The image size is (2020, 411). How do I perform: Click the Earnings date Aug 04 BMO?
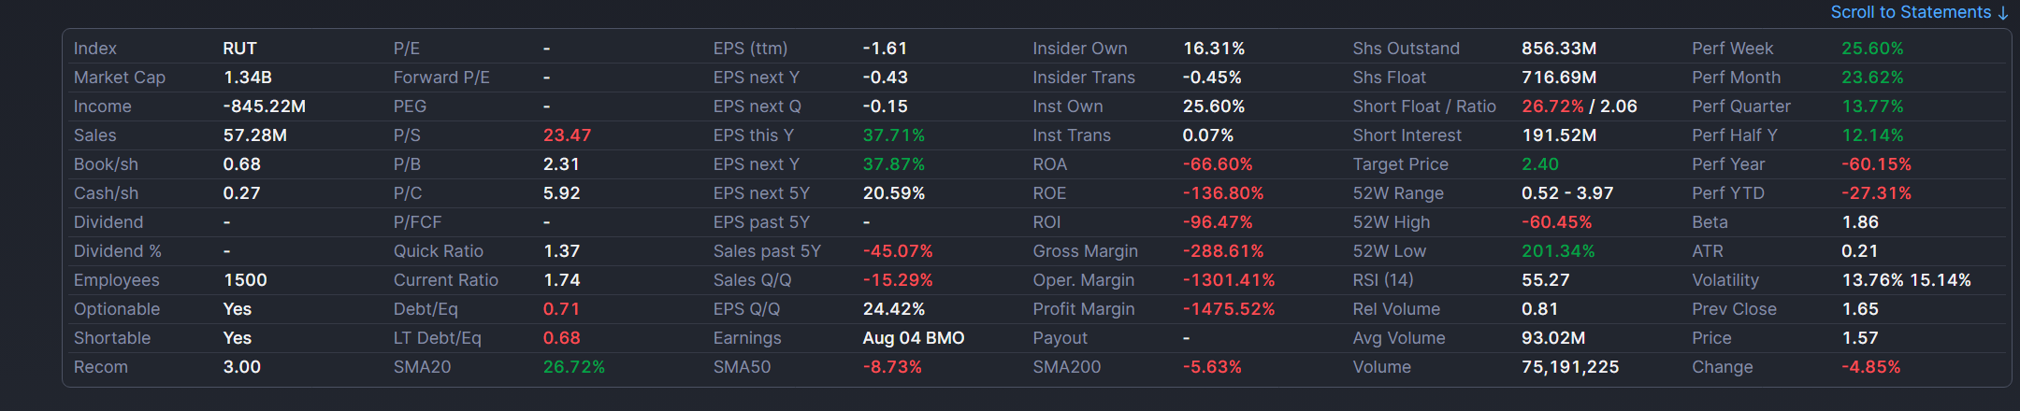[x=914, y=338]
